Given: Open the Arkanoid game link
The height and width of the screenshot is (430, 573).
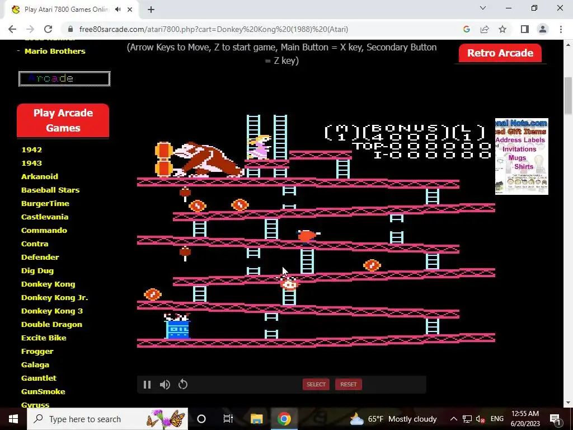Looking at the screenshot, I should point(40,176).
